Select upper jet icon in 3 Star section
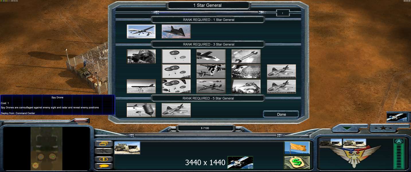The image size is (411, 172). click(281, 71)
